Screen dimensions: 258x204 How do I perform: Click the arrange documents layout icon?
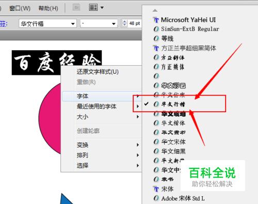pyautogui.click(x=93, y=7)
